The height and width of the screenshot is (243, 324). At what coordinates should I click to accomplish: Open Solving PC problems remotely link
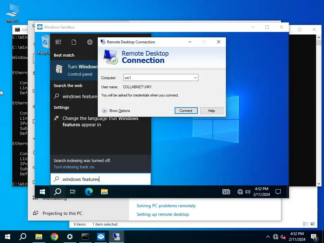pos(166,206)
